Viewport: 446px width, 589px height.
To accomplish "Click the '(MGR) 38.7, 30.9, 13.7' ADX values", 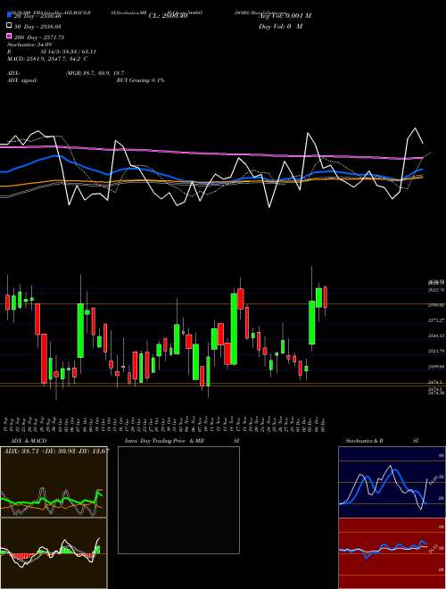I will point(95,73).
